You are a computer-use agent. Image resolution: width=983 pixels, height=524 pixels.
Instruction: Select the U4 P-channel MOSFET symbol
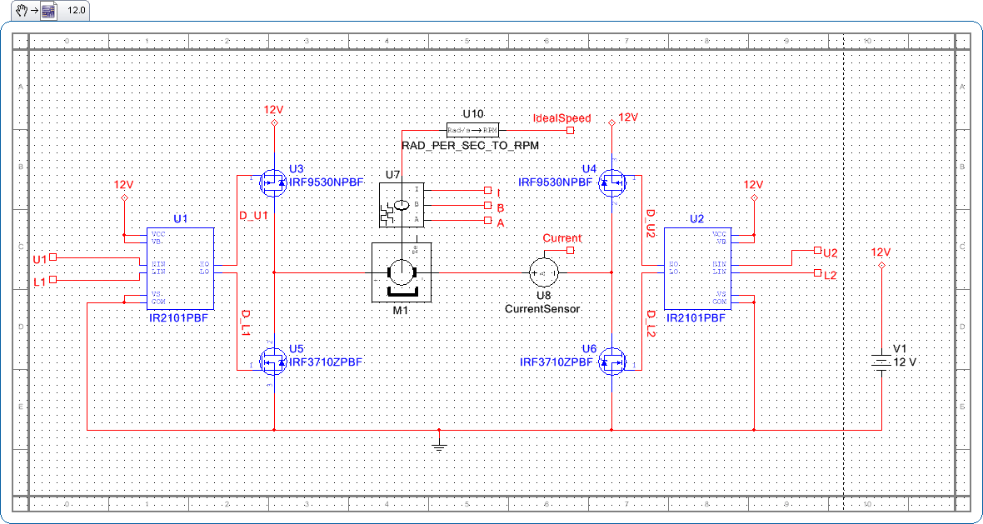tap(612, 182)
